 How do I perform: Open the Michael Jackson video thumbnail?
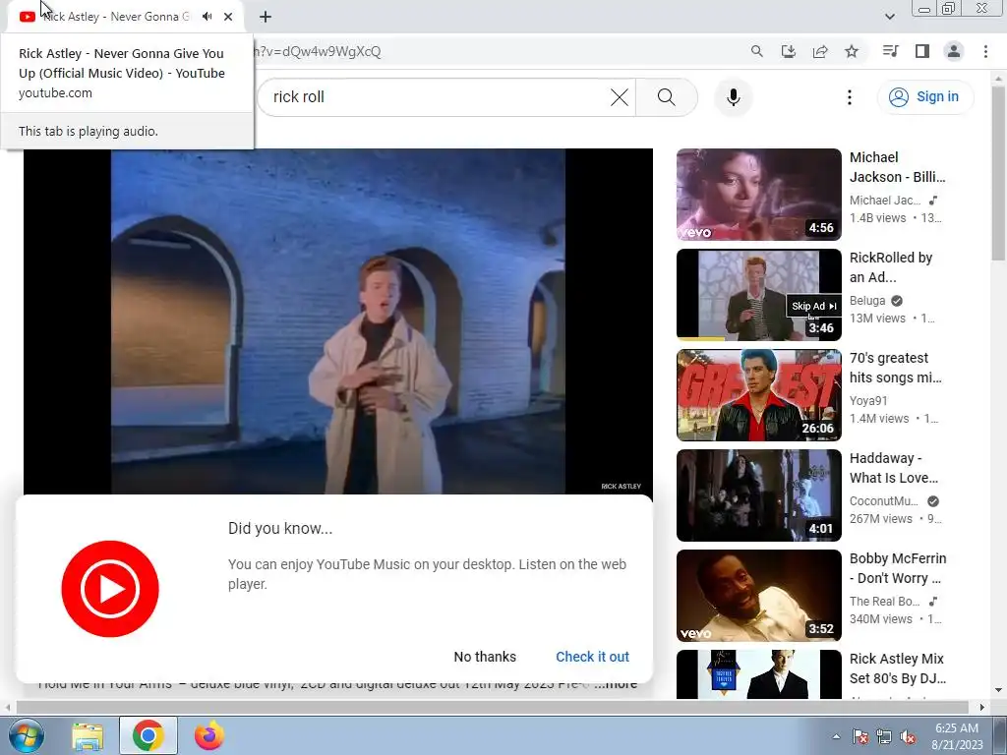coord(758,195)
